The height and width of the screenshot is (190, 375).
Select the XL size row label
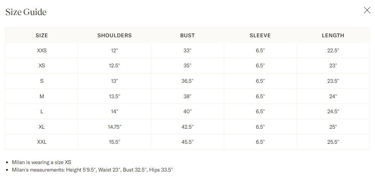pyautogui.click(x=42, y=127)
